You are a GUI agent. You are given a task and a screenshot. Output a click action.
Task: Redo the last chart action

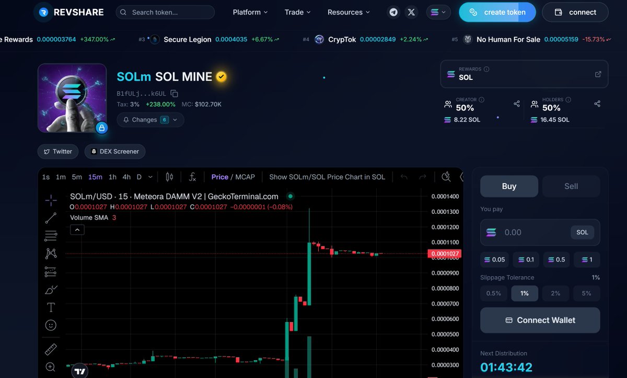(423, 177)
